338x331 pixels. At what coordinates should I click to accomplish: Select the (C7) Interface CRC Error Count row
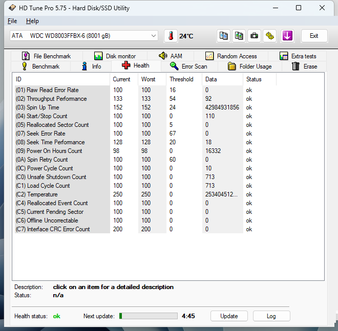coord(145,229)
